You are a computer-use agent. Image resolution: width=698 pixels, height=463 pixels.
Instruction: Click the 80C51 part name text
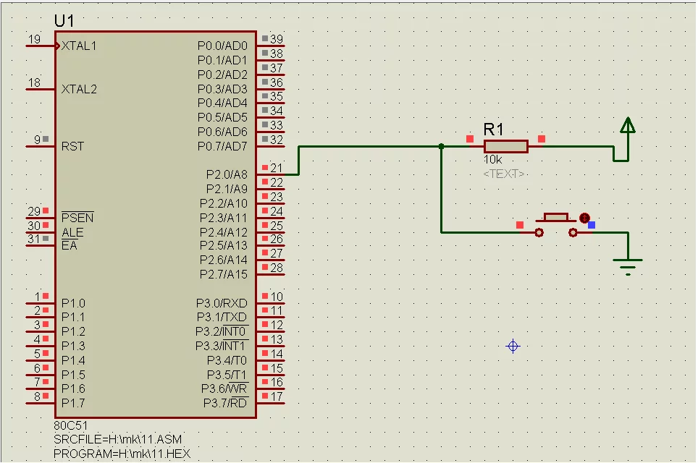pos(71,425)
